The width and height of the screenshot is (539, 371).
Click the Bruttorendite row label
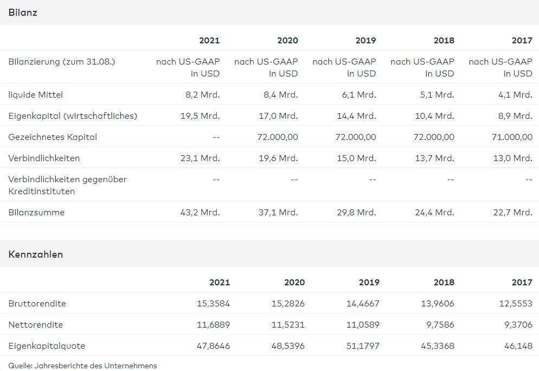[x=37, y=304]
